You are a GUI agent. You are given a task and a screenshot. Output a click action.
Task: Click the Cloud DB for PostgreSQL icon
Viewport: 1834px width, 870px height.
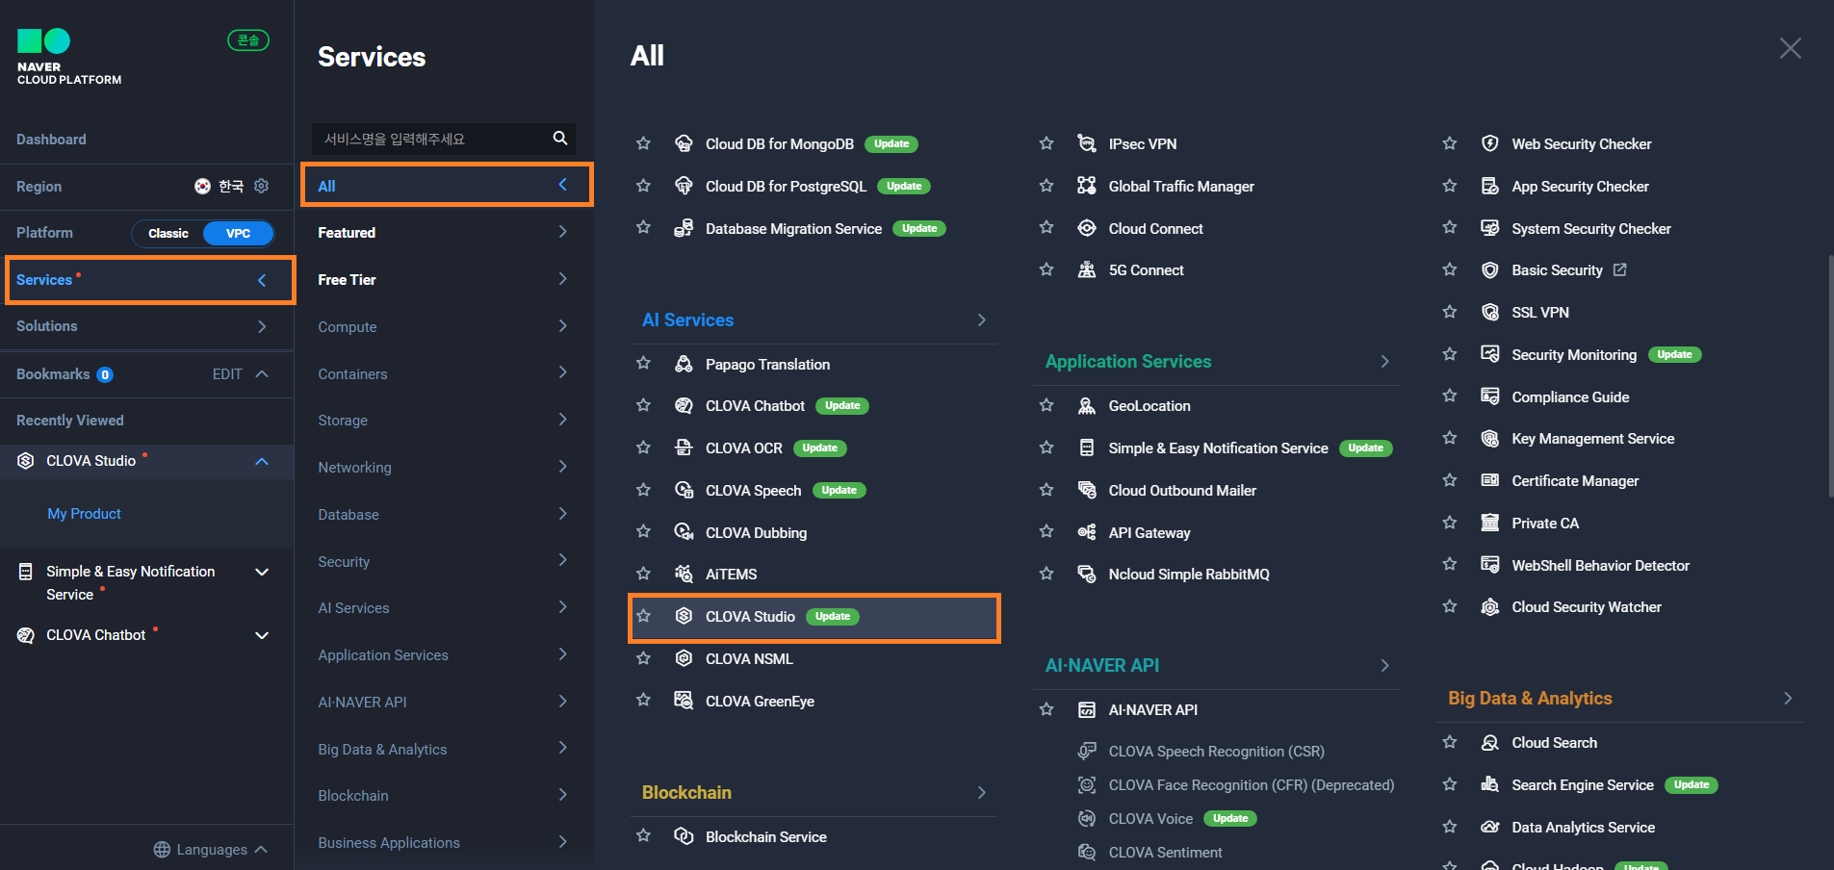point(684,186)
